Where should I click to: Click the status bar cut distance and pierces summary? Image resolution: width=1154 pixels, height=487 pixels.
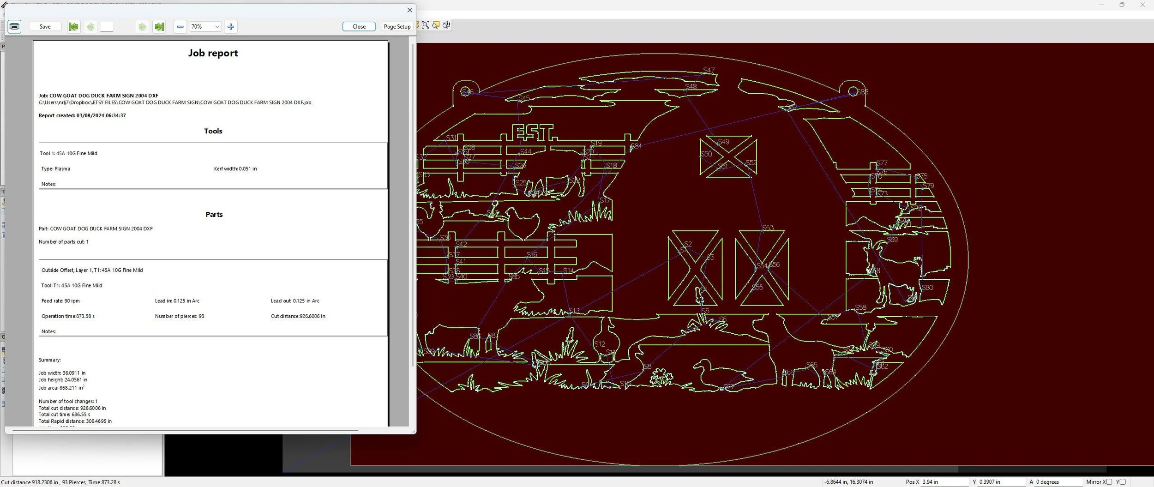click(x=60, y=482)
